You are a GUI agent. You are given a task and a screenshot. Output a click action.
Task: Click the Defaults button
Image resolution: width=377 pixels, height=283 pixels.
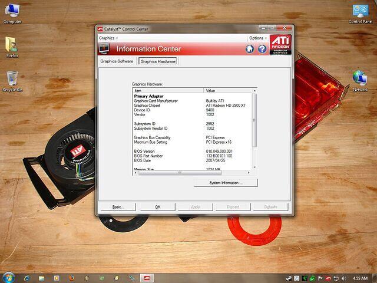point(270,207)
